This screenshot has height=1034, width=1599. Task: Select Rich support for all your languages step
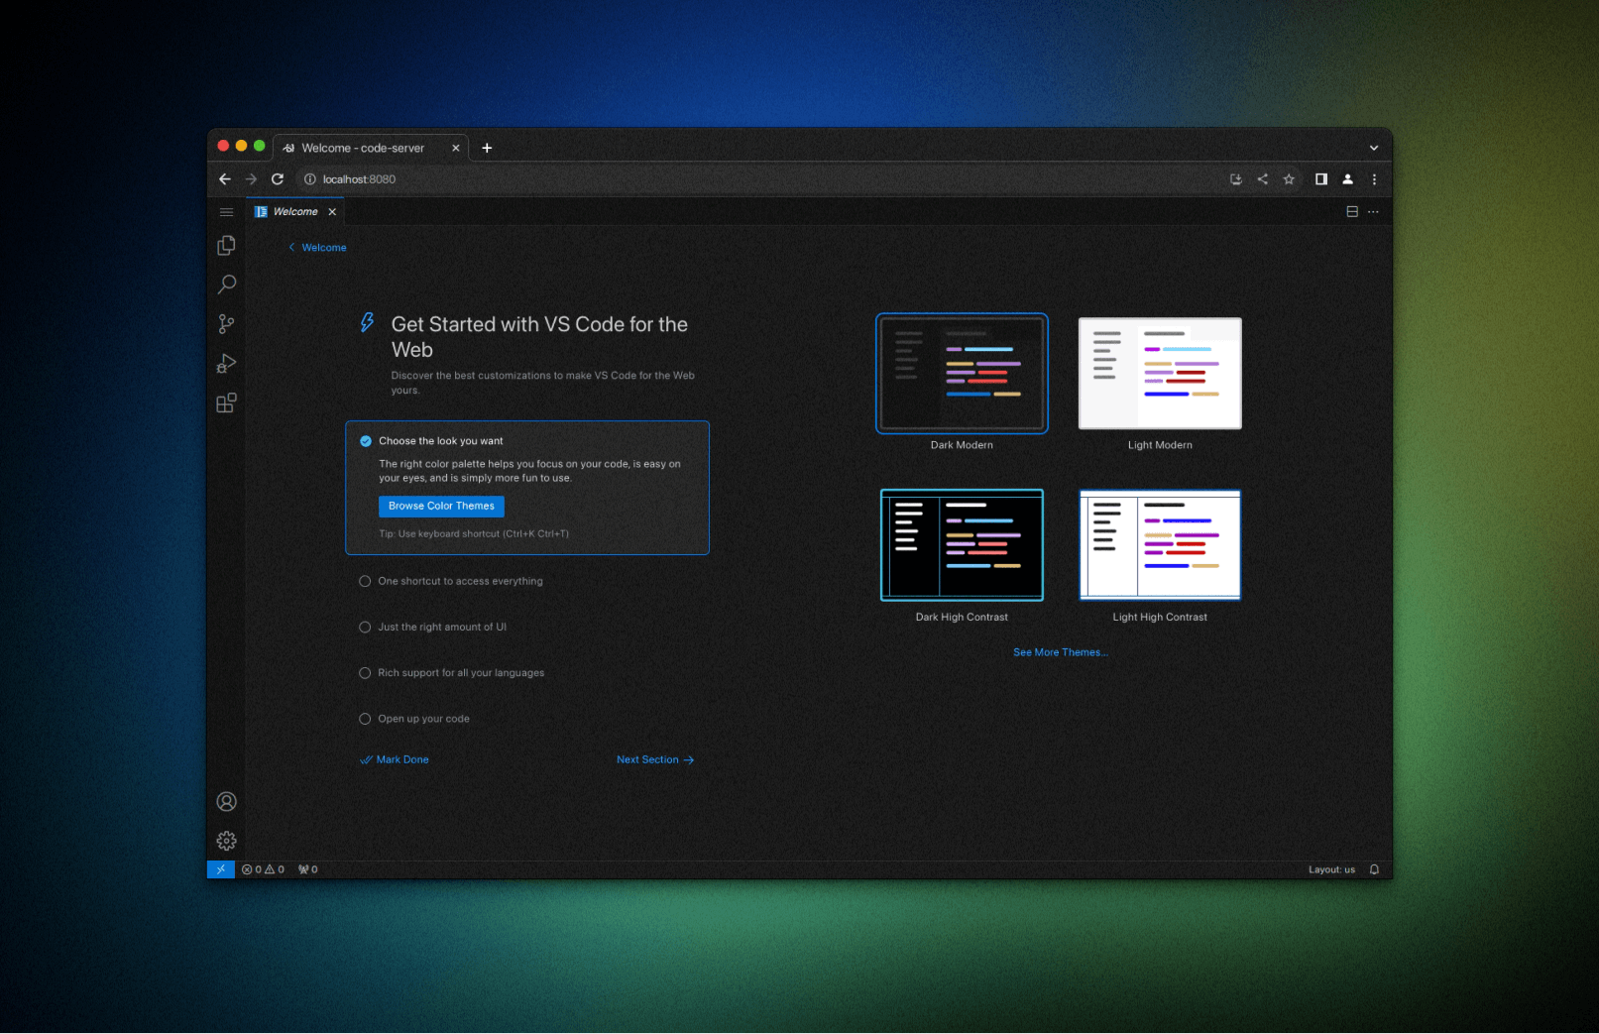tap(452, 672)
